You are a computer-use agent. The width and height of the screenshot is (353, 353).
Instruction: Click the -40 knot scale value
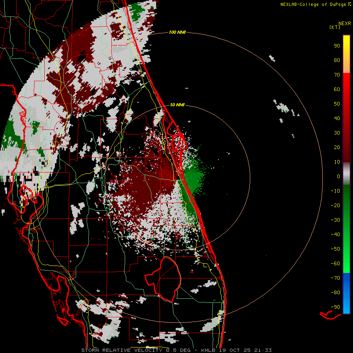click(x=335, y=235)
